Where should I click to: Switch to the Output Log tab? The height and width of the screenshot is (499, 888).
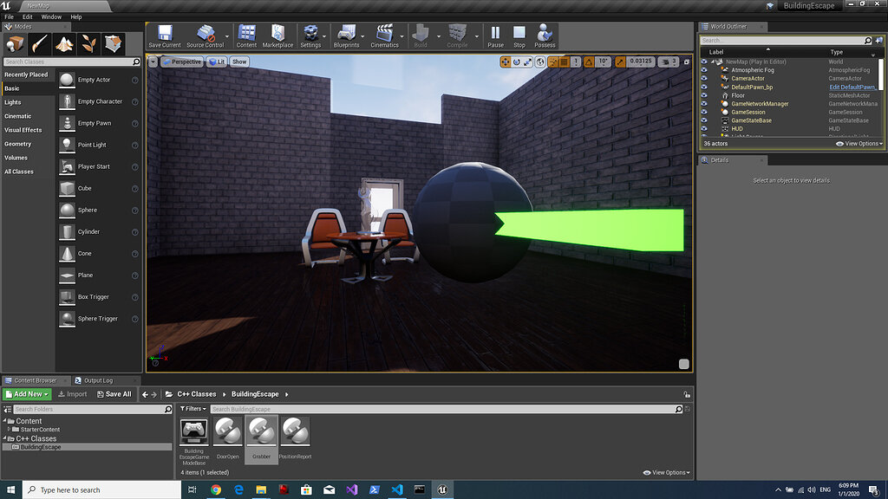(x=94, y=380)
